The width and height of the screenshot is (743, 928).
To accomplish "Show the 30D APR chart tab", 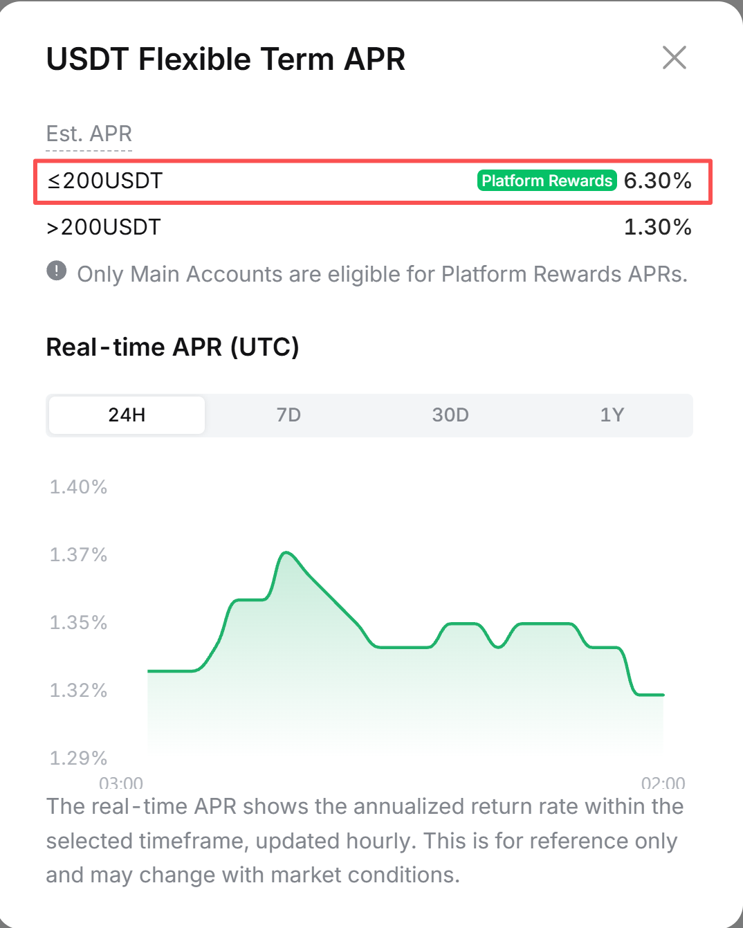I will [450, 415].
